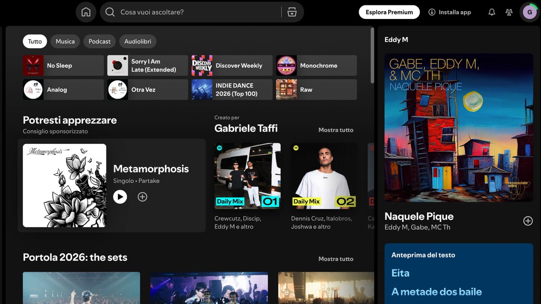This screenshot has width=541, height=304.
Task: Click Anteprima del testo label
Action: point(423,255)
